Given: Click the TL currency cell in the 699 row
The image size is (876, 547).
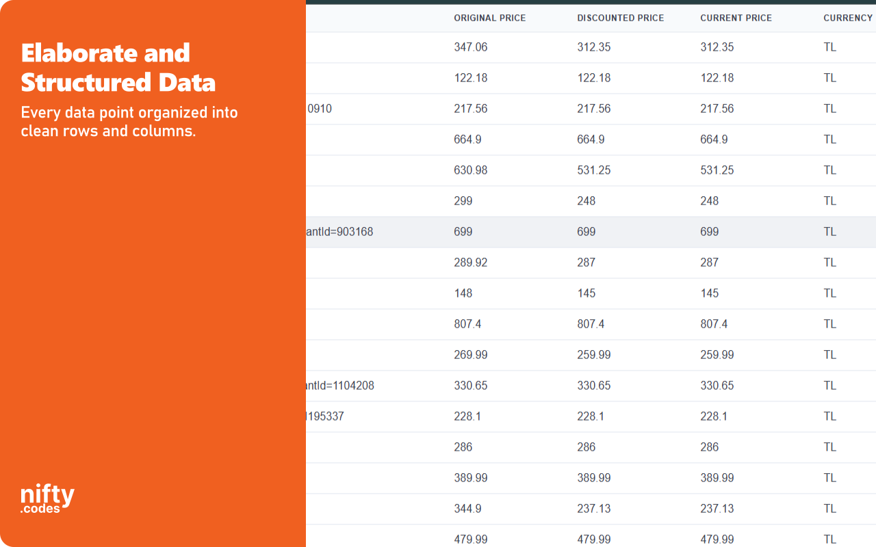Looking at the screenshot, I should coord(829,232).
